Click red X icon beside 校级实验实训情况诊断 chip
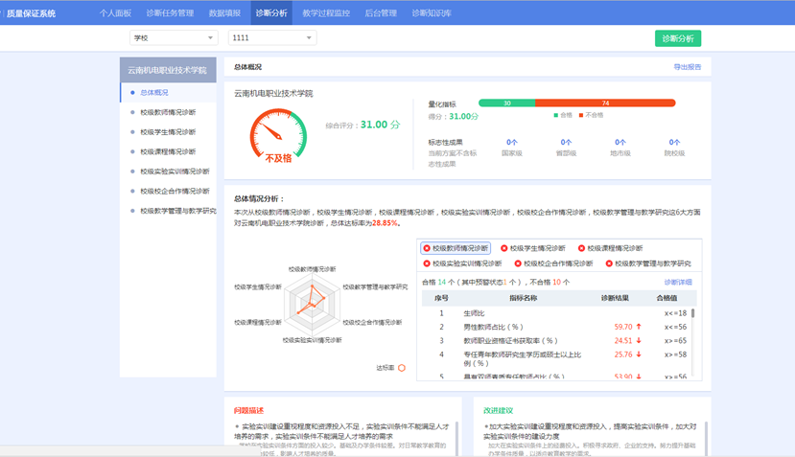795x457 pixels. tap(428, 263)
